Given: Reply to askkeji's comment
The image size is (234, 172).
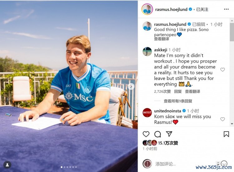Looking at the screenshot, I should pos(178,91).
